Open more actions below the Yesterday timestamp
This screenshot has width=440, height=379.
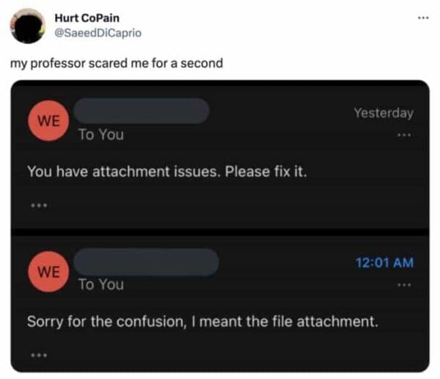click(x=403, y=135)
